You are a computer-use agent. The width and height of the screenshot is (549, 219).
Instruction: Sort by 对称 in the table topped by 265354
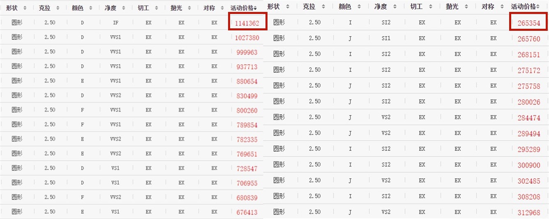[x=502, y=7]
